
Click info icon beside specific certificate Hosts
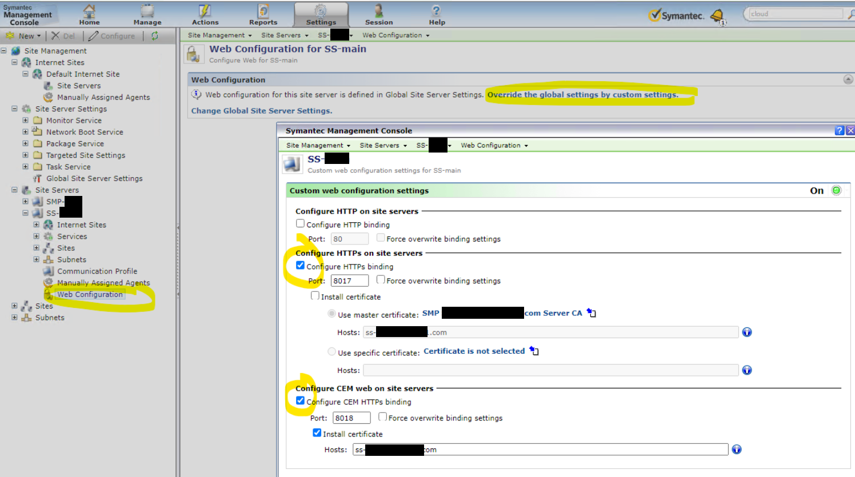click(x=746, y=370)
